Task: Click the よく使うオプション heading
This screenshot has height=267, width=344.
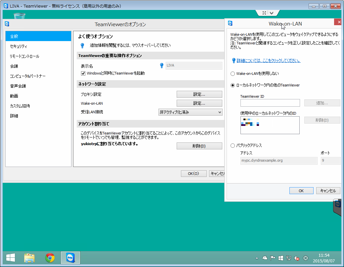Action: pyautogui.click(x=96, y=36)
